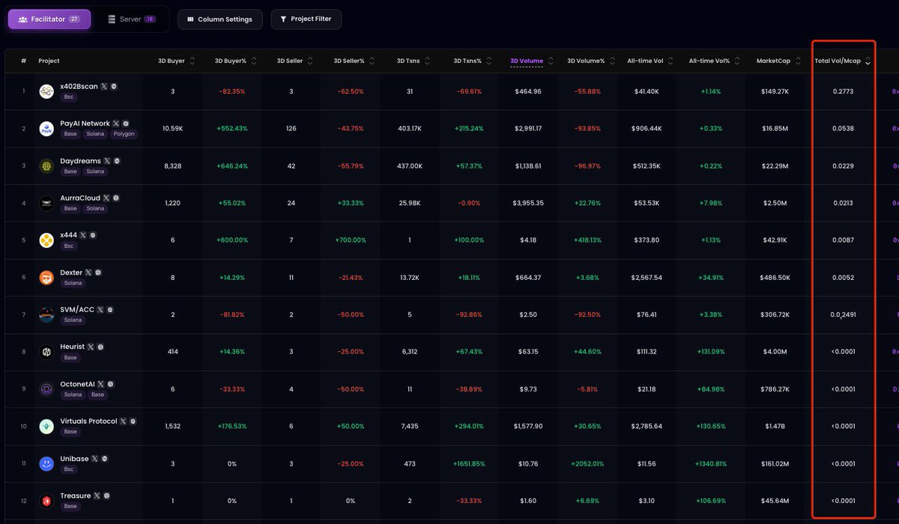Click the x402Bscan project logo

[x=46, y=91]
